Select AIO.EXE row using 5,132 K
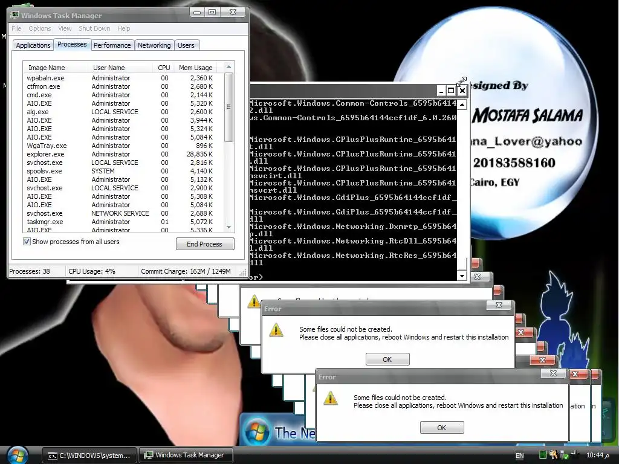This screenshot has width=619, height=464. (x=123, y=179)
